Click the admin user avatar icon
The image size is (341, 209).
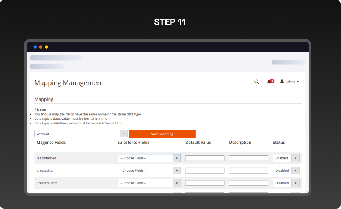(x=282, y=82)
